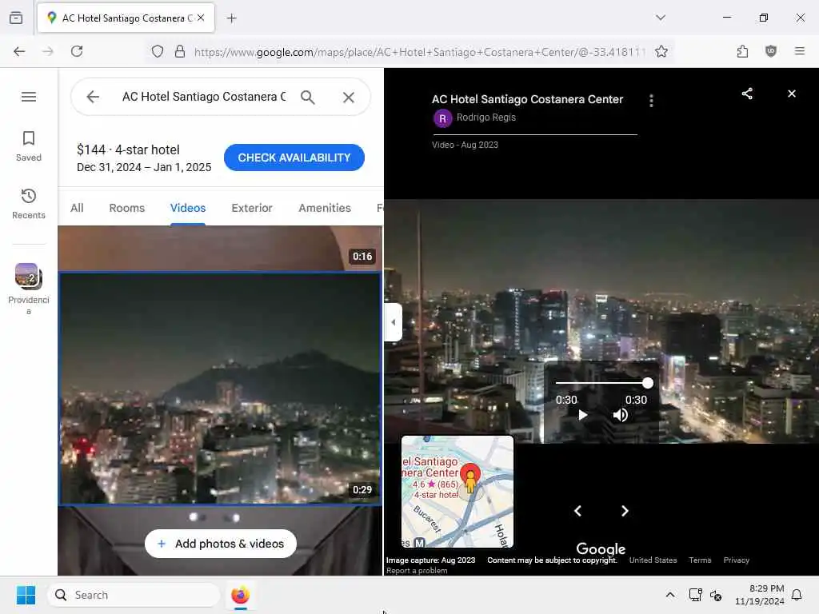Image resolution: width=819 pixels, height=614 pixels.
Task: Go to previous photo arrow
Action: [577, 511]
